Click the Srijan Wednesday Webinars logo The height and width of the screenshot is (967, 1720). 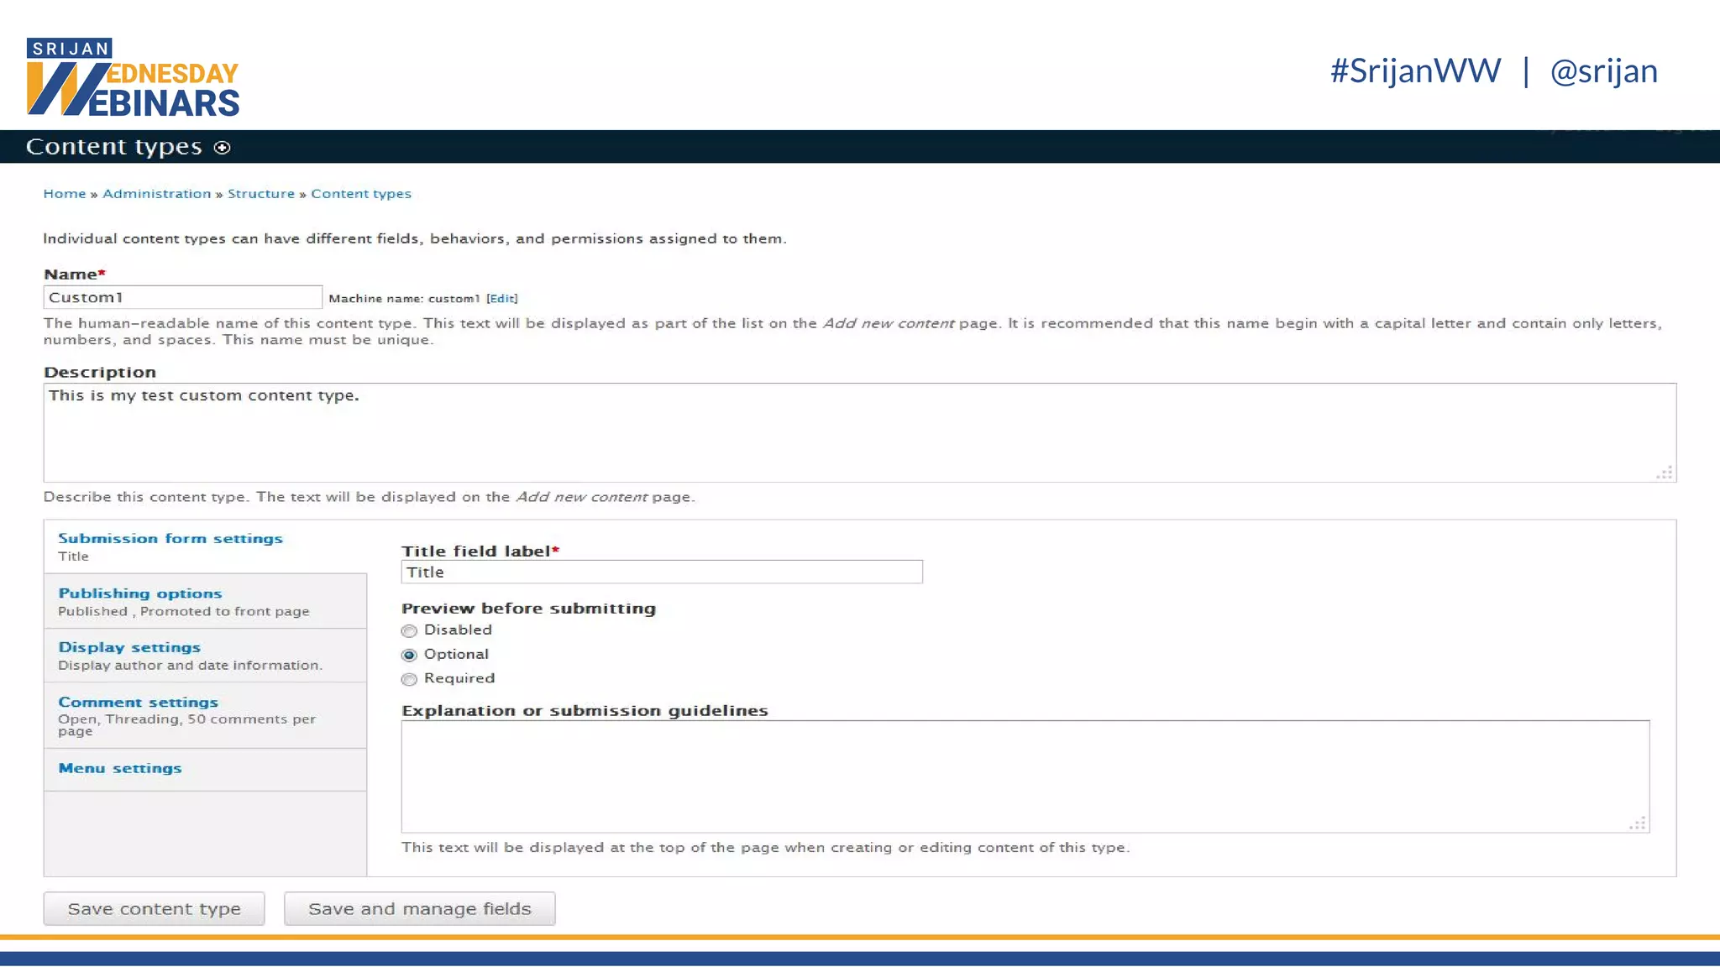[133, 77]
